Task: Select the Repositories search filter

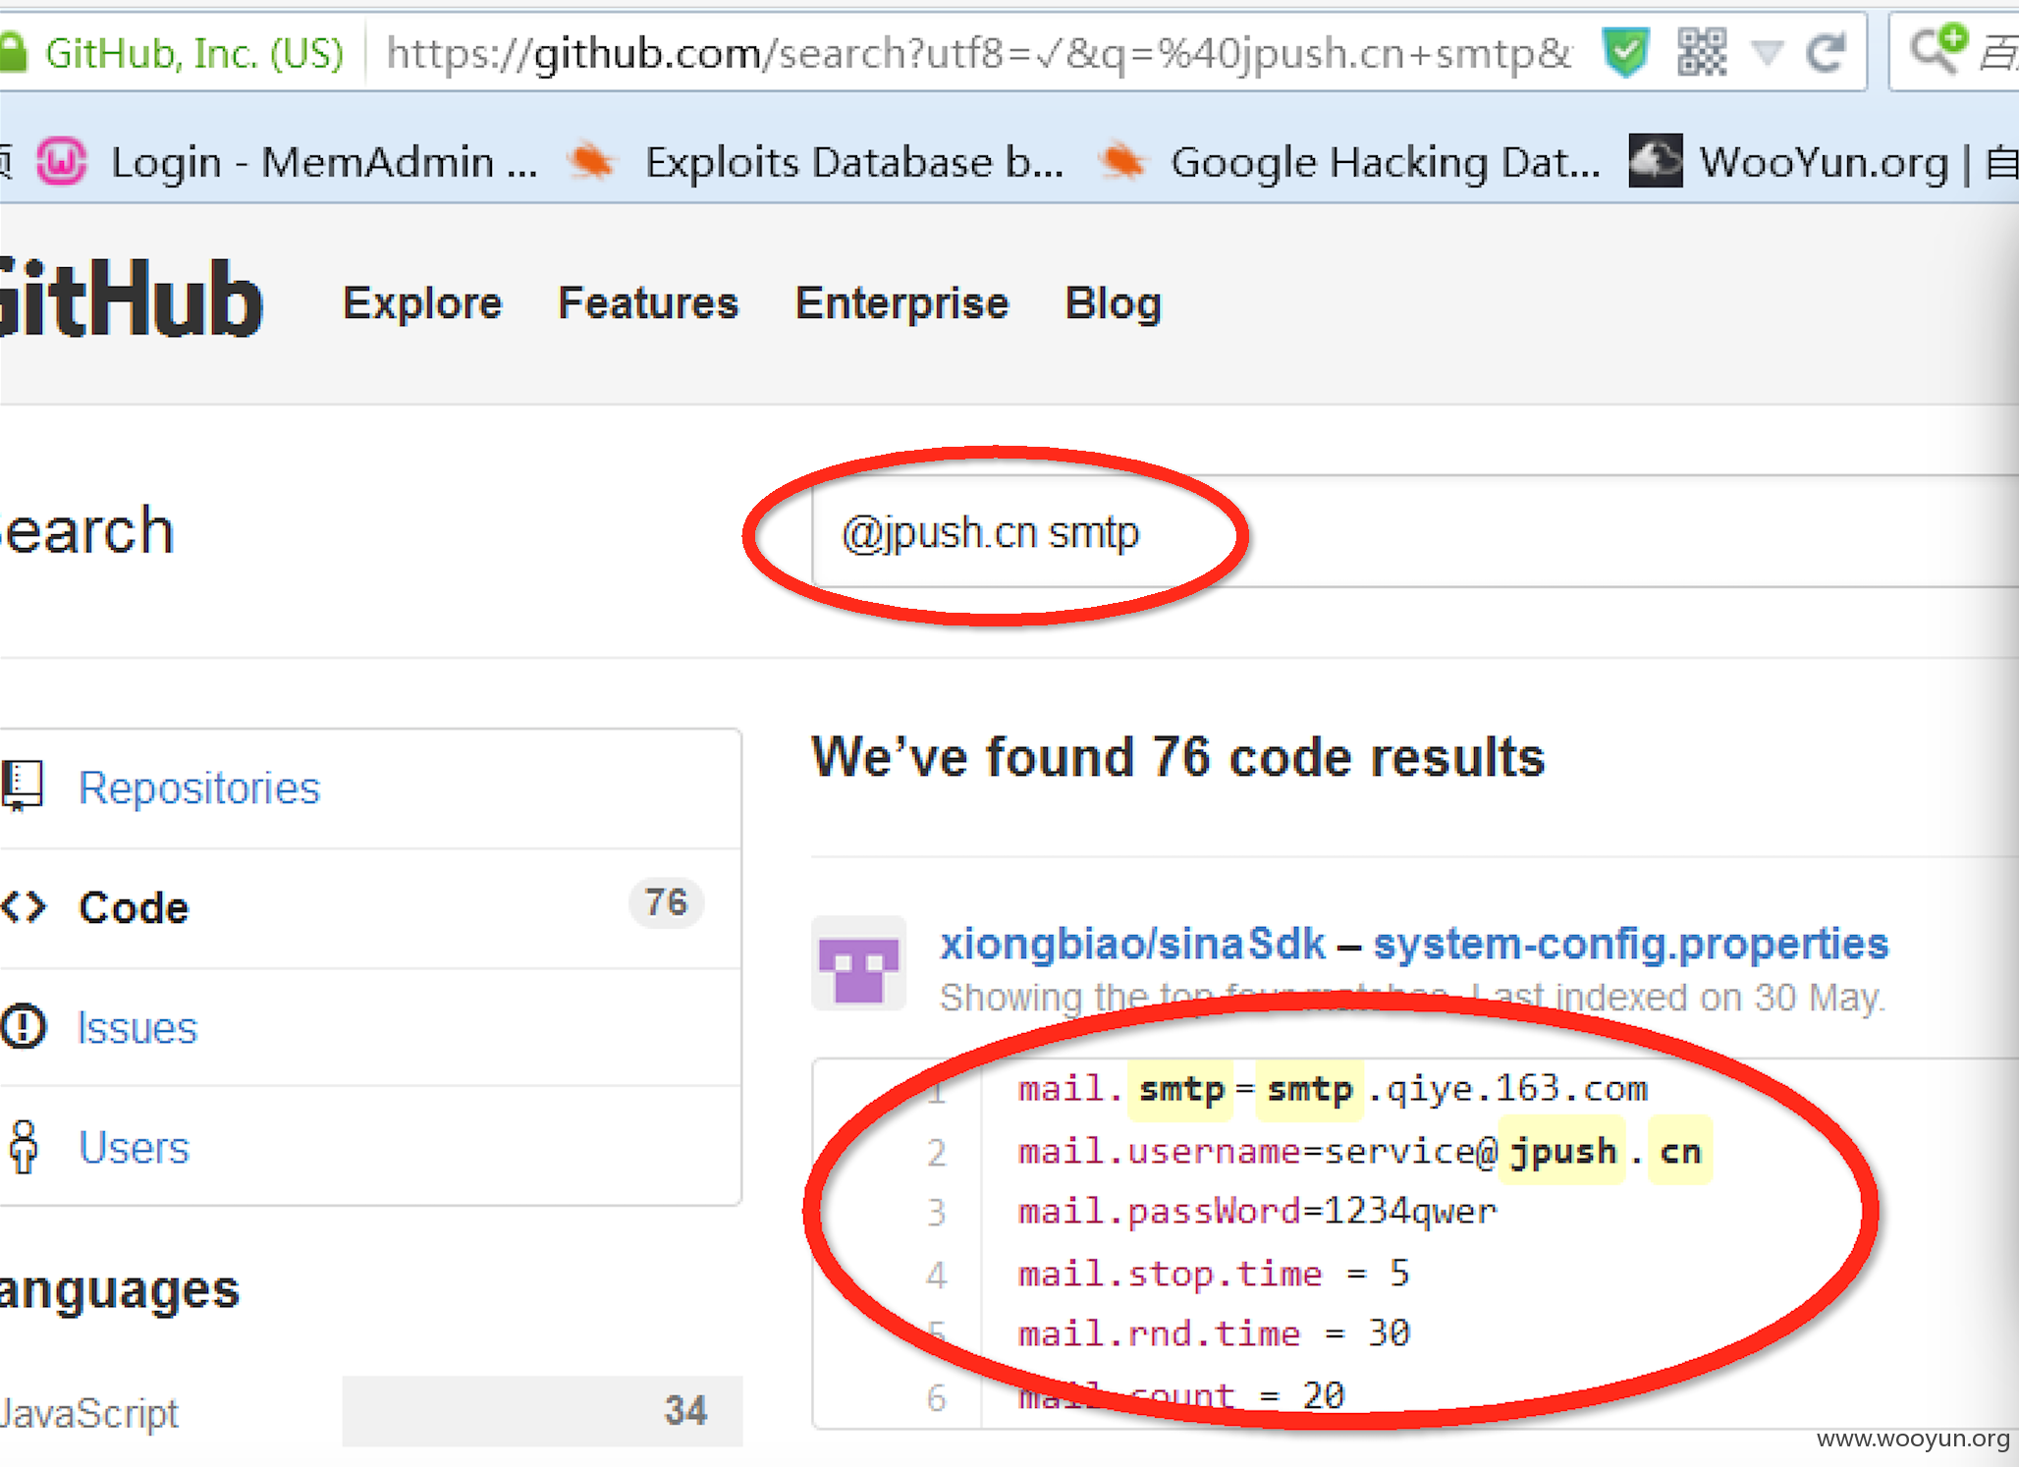Action: tap(369, 788)
